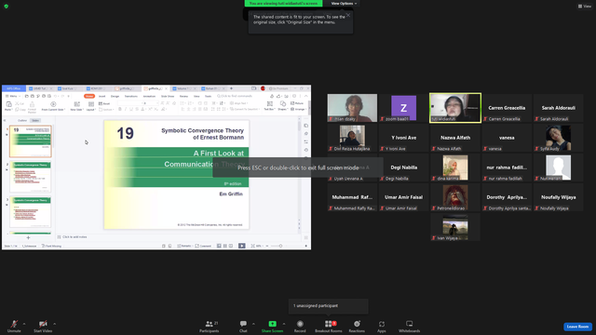Click 'Click to add notes' area

pos(74,237)
